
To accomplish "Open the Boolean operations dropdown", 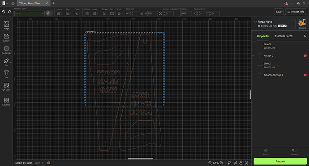I will pos(295,152).
